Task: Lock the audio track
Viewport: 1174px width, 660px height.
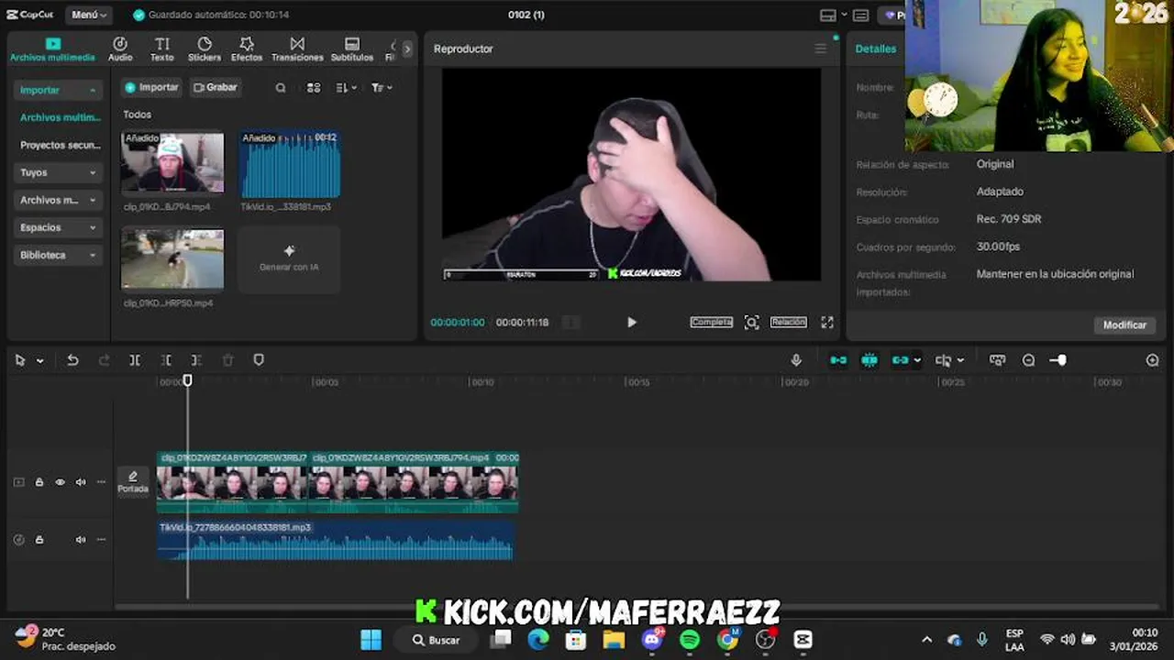Action: [x=39, y=540]
